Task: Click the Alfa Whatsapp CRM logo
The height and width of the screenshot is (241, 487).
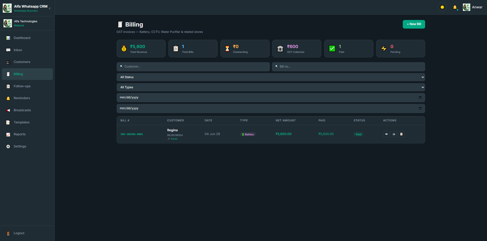Action: (x=7, y=8)
